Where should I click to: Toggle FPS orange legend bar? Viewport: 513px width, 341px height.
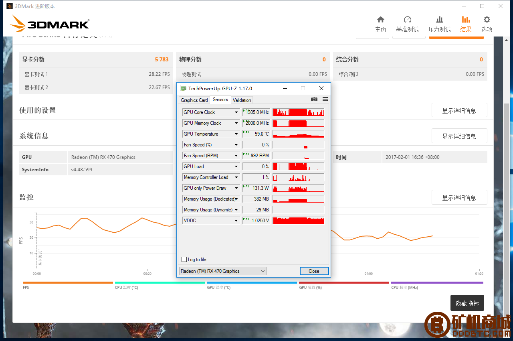tap(68, 283)
